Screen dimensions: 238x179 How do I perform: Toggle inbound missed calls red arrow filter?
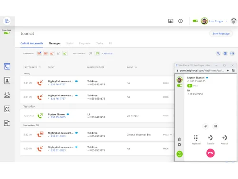pos(52,53)
